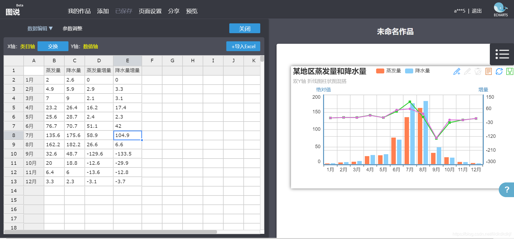Click cell with value -133.5
514x239 pixels.
click(x=128, y=154)
